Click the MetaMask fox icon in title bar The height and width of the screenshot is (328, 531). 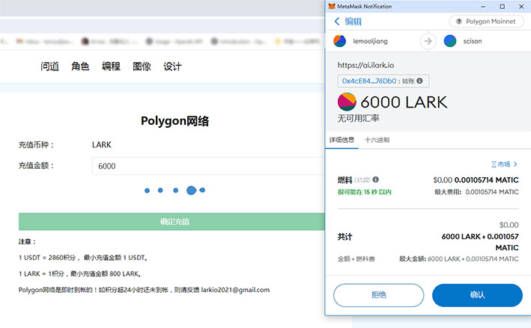pyautogui.click(x=332, y=7)
